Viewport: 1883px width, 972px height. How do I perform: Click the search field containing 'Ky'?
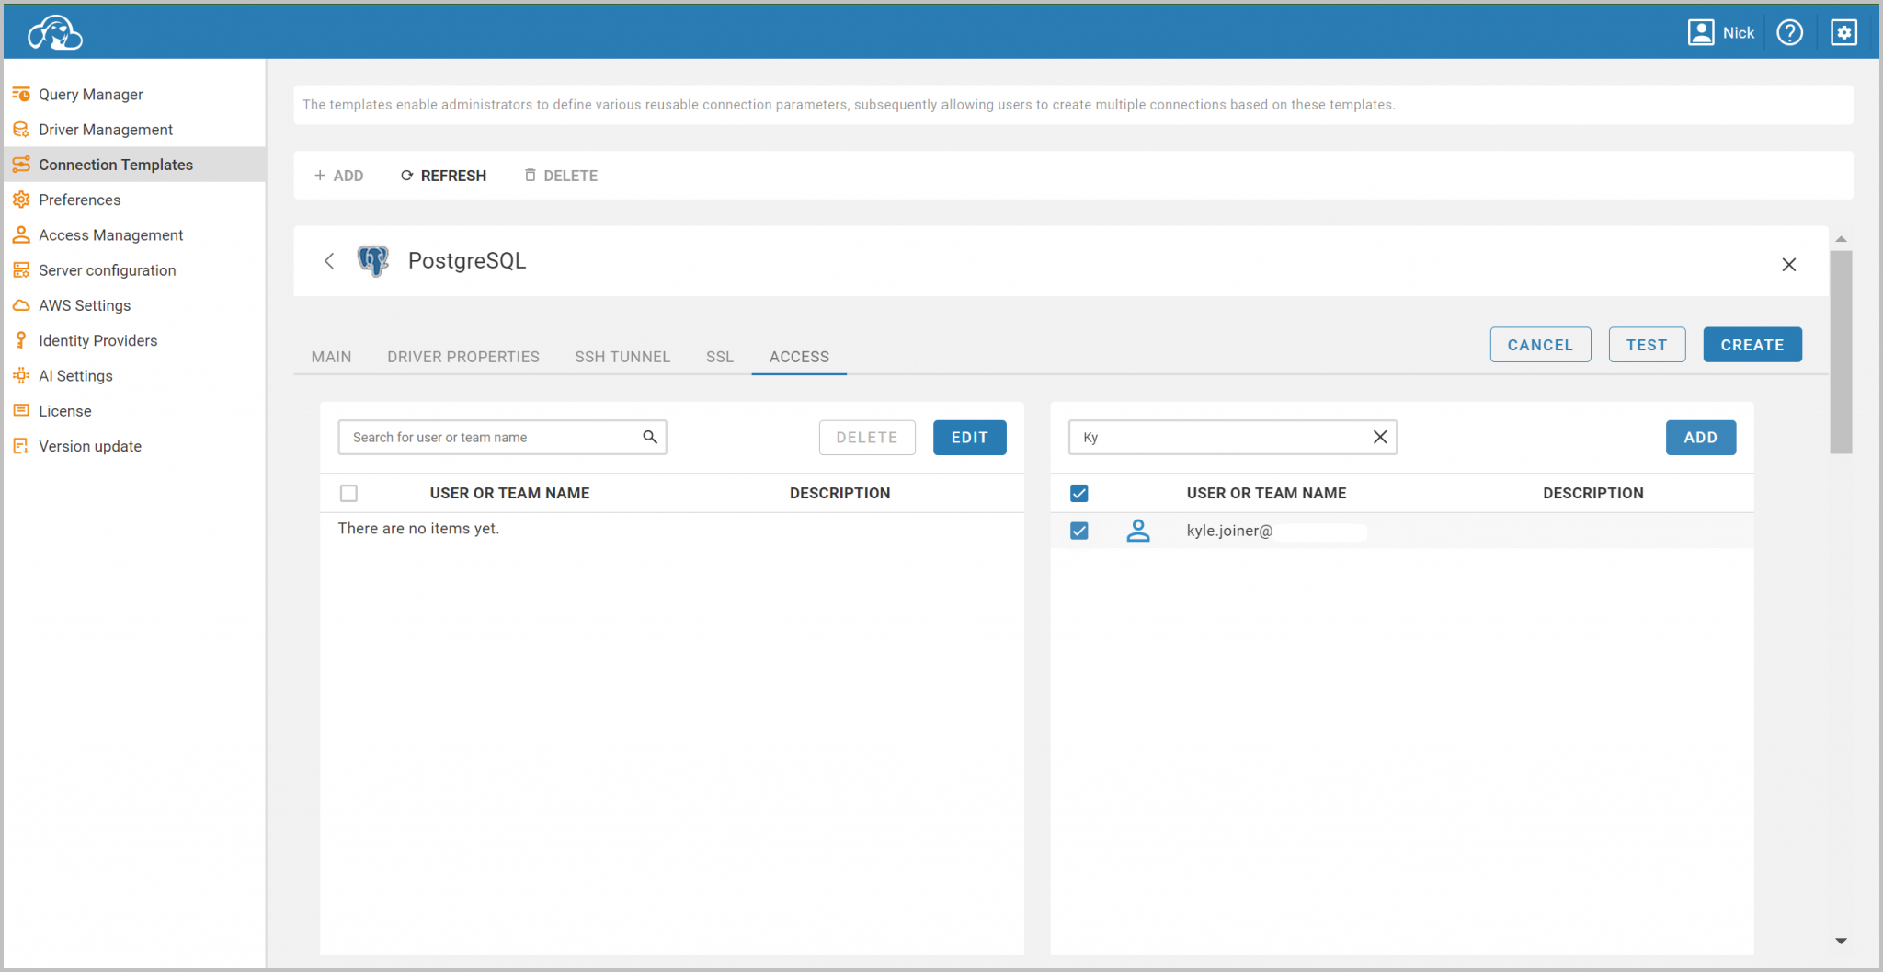point(1232,438)
